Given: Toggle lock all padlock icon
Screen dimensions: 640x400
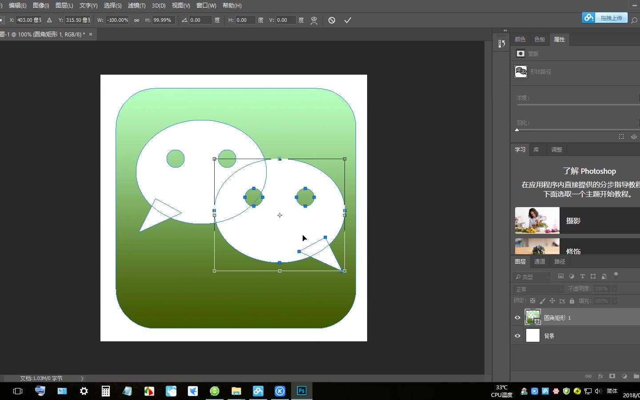Looking at the screenshot, I should point(572,301).
